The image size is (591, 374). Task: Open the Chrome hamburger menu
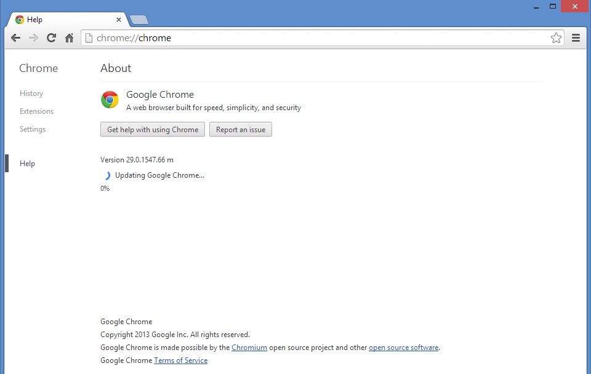tap(576, 38)
